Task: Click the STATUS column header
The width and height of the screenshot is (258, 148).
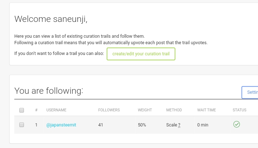Action: pyautogui.click(x=239, y=110)
